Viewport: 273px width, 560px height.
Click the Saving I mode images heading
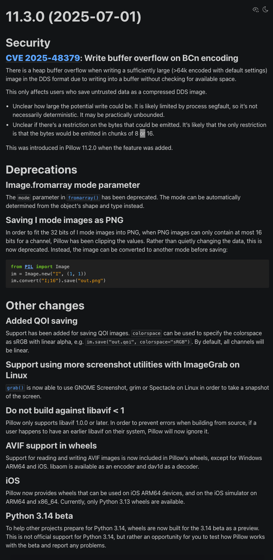pyautogui.click(x=64, y=220)
